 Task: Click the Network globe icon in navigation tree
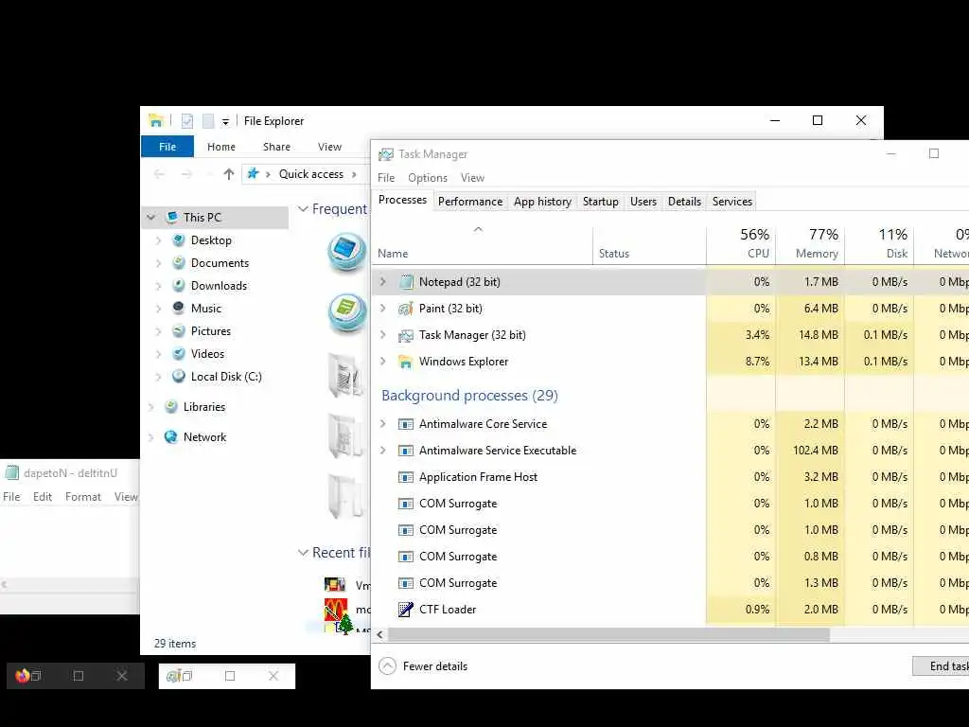tap(171, 437)
